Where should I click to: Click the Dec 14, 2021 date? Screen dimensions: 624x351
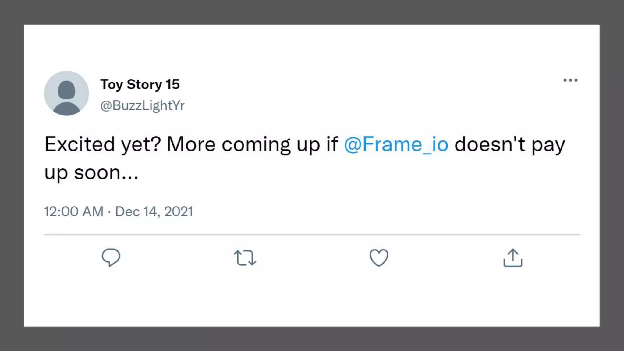pos(154,211)
